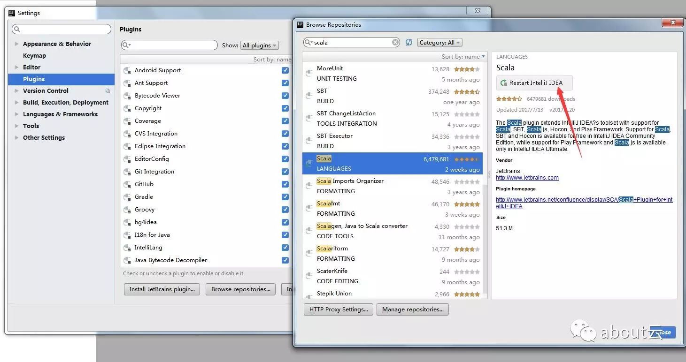Click the Ant Support plugin icon
The height and width of the screenshot is (362, 686).
[127, 83]
